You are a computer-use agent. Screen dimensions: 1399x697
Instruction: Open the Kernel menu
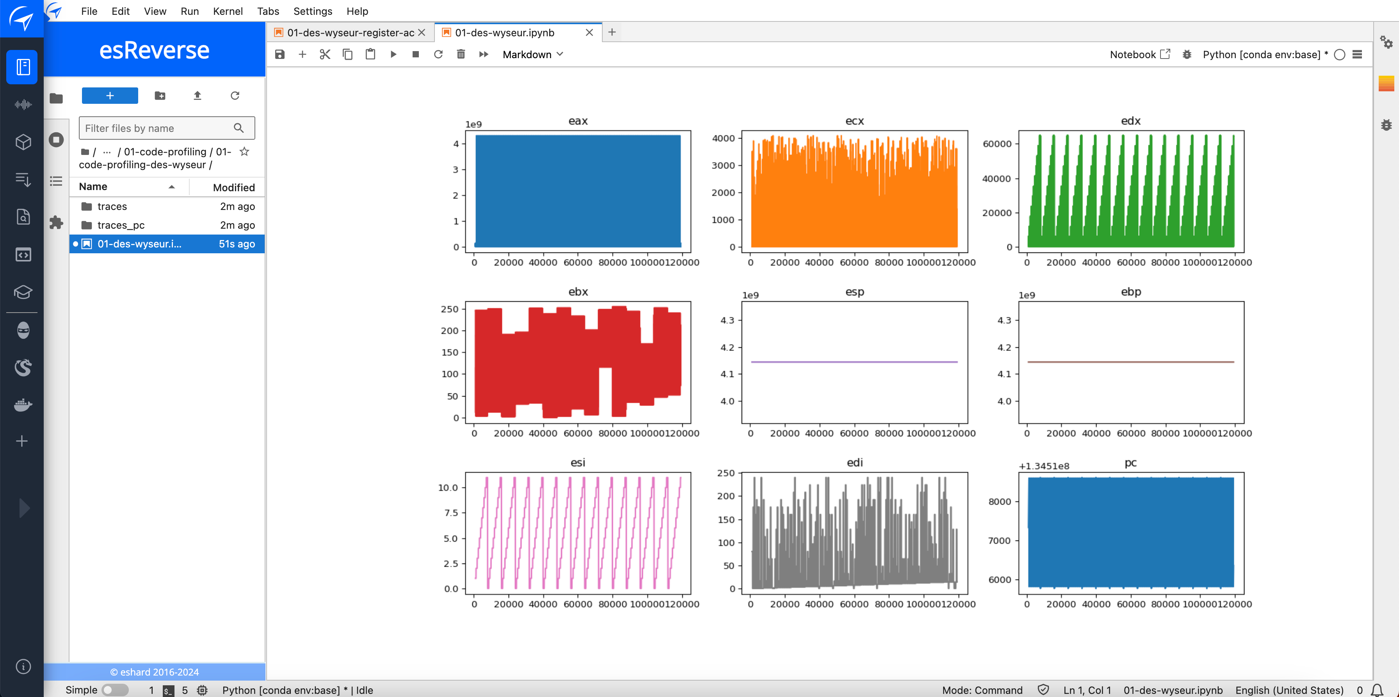pyautogui.click(x=228, y=11)
